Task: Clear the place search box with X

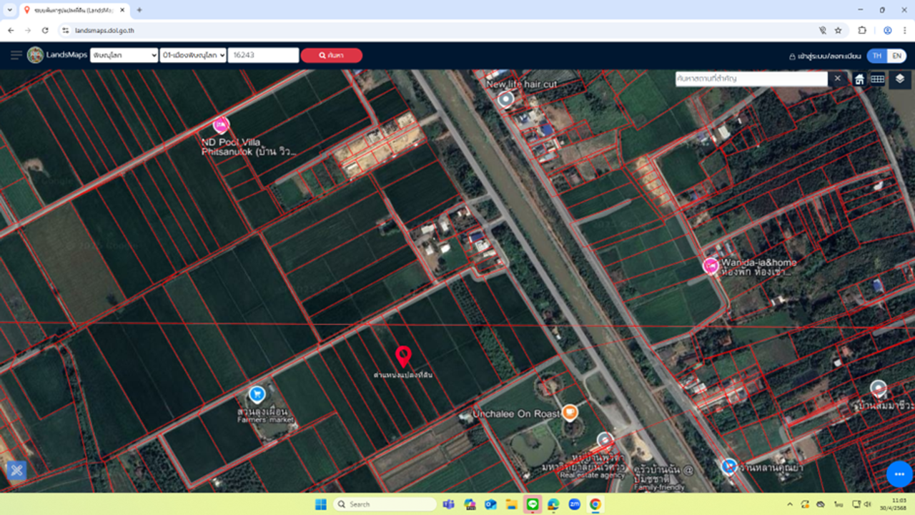Action: coord(837,79)
